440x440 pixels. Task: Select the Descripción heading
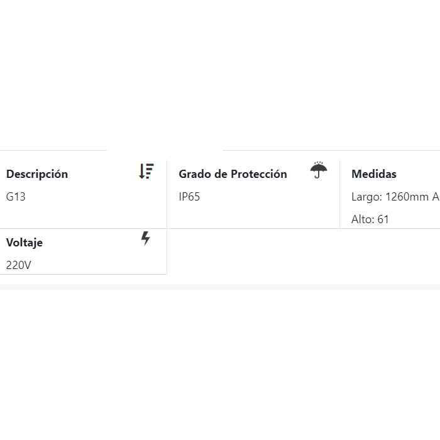pos(37,174)
